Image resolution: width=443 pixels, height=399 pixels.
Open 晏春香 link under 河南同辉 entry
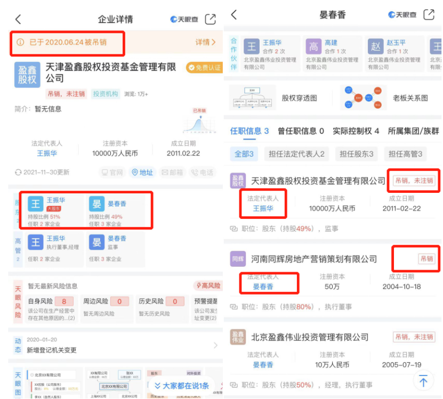coord(263,287)
